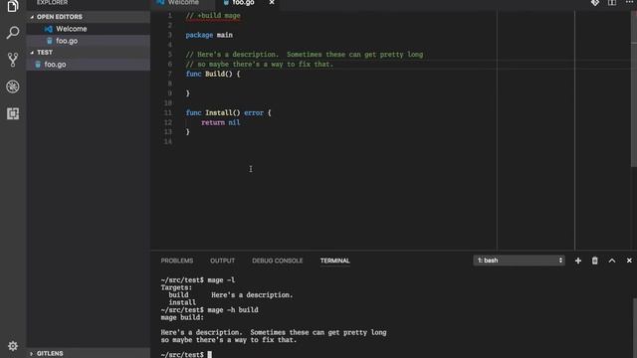The height and width of the screenshot is (358, 637).
Task: Expand the GITLENS section
Action: pyautogui.click(x=89, y=354)
